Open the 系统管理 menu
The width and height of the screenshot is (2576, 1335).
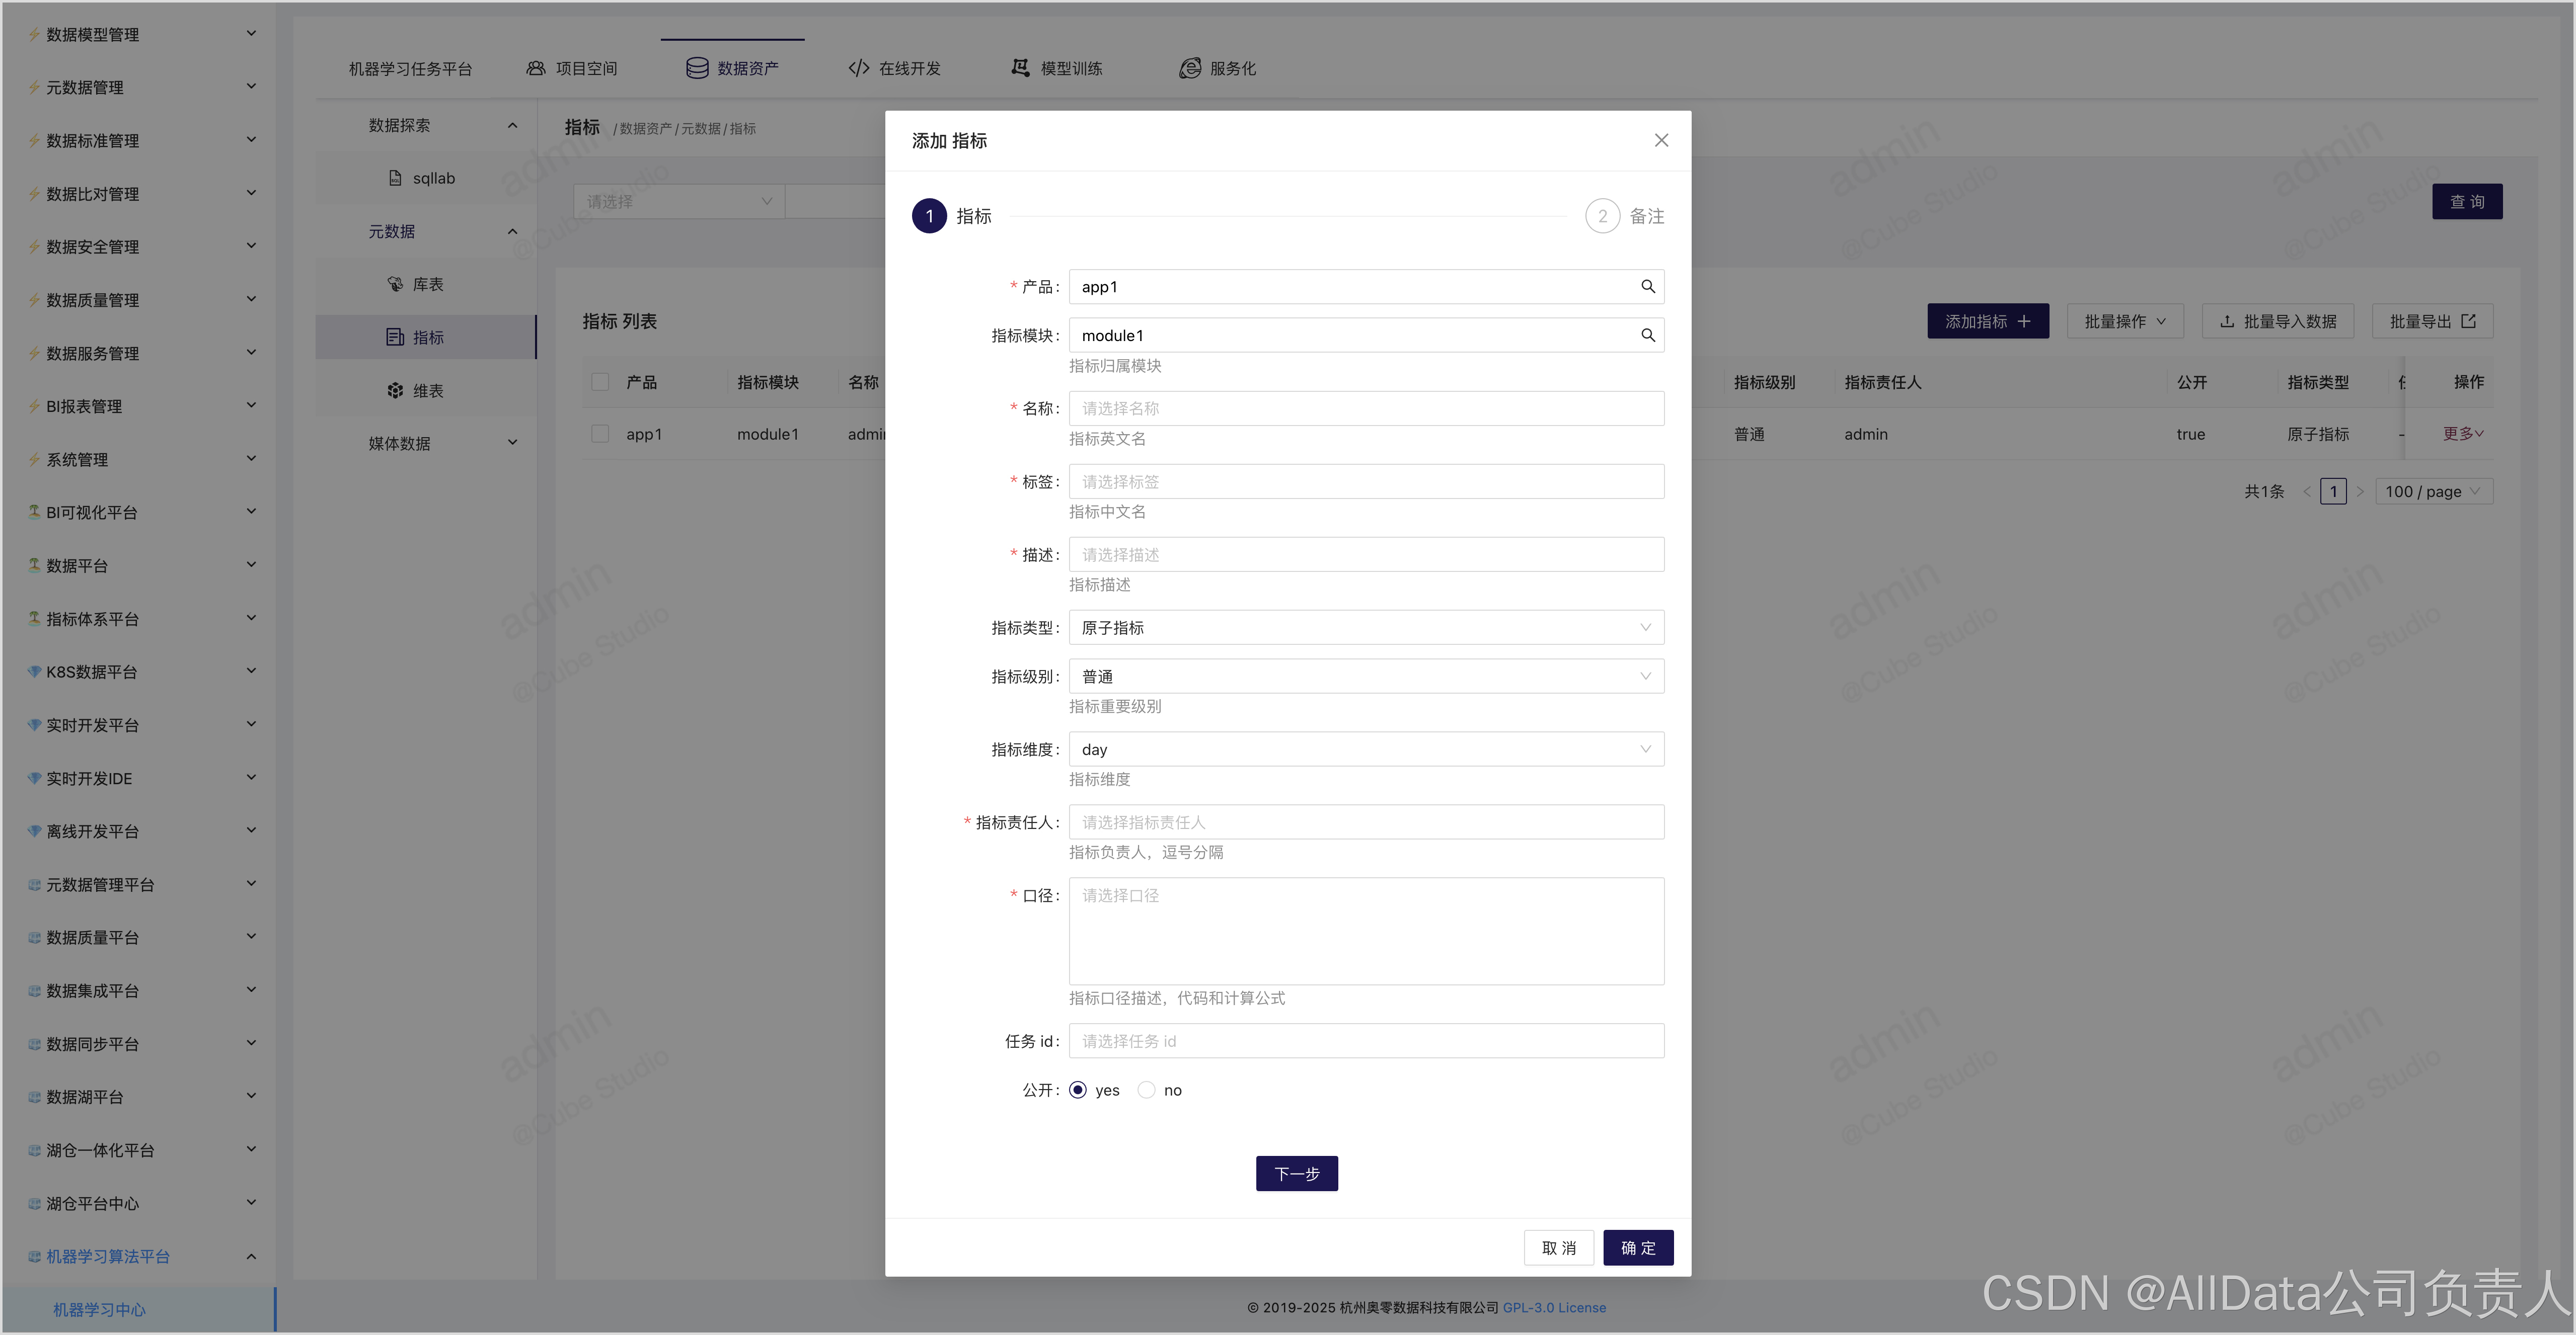tap(139, 460)
